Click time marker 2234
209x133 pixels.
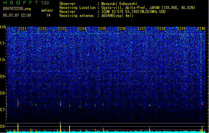point(82,29)
